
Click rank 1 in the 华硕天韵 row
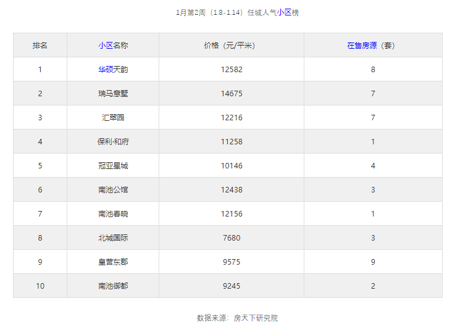[x=40, y=69]
